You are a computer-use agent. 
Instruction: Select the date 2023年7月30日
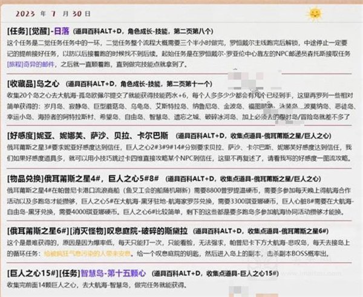[53, 14]
